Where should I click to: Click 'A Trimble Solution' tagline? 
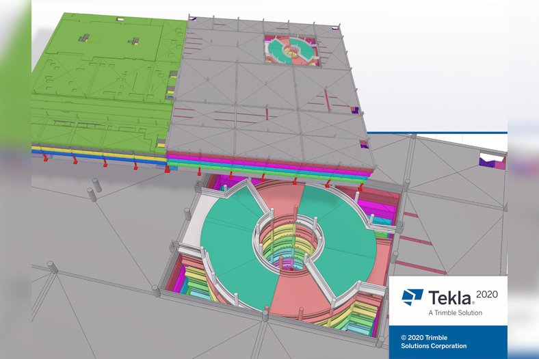coord(455,313)
